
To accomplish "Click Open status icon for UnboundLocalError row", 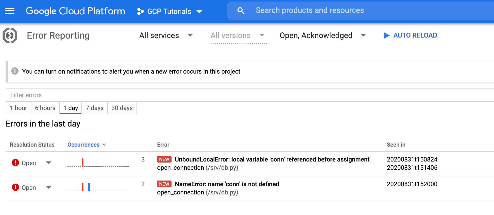I will coord(15,163).
